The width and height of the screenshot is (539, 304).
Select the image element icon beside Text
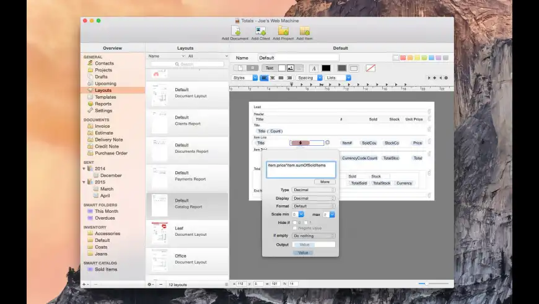pos(291,68)
